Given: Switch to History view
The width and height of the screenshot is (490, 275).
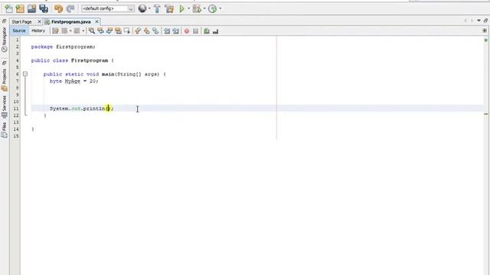Looking at the screenshot, I should click(38, 31).
